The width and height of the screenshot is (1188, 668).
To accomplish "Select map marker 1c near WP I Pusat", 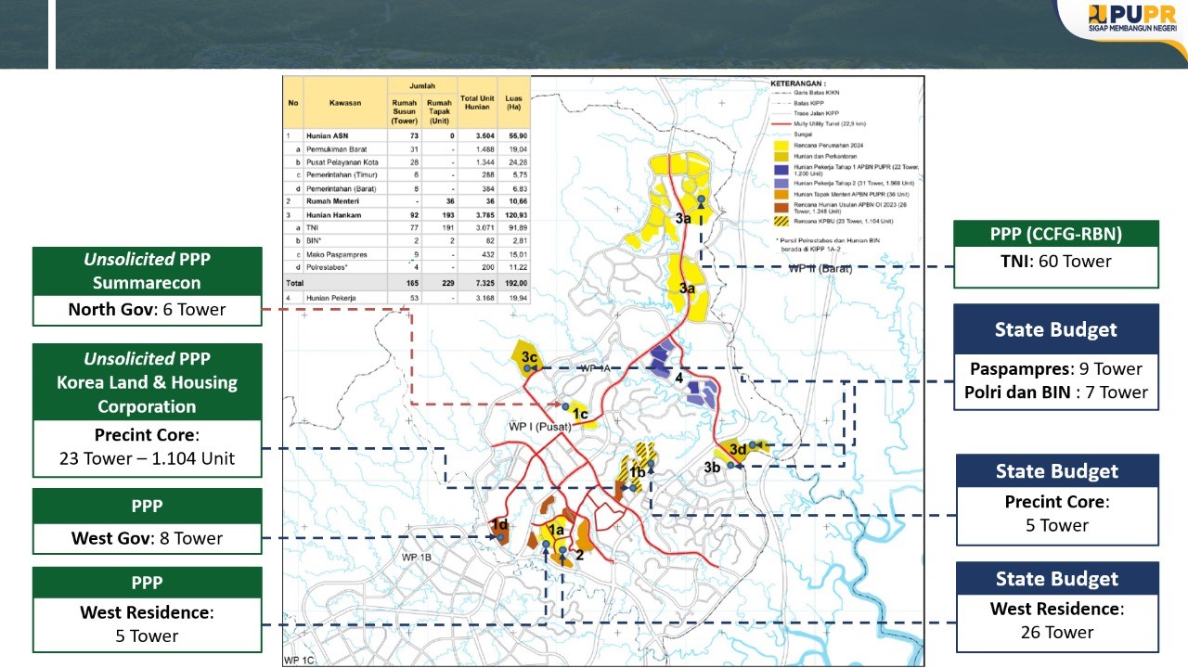I will pos(580,414).
